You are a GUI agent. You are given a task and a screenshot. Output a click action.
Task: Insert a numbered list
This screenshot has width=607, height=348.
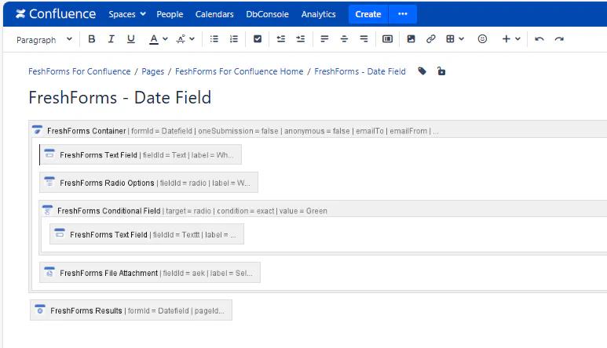click(x=234, y=39)
